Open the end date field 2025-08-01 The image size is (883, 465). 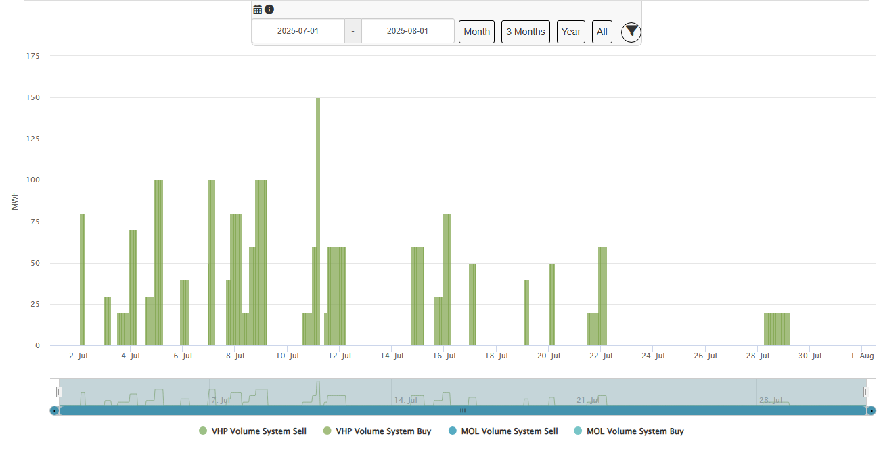point(407,31)
